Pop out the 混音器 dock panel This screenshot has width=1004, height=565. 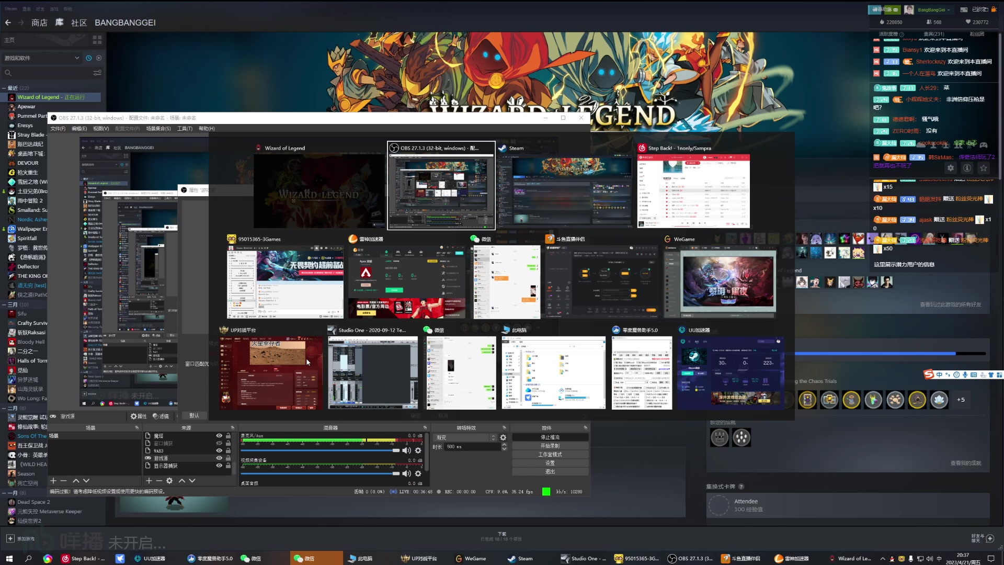[x=425, y=428]
